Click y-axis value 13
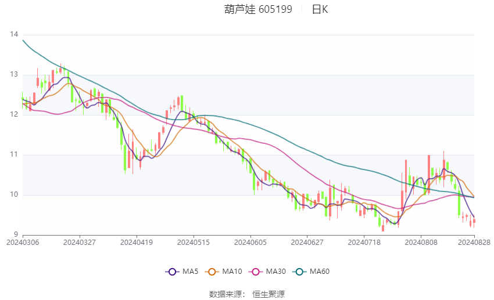Image resolution: width=494 pixels, height=300 pixels. point(14,74)
